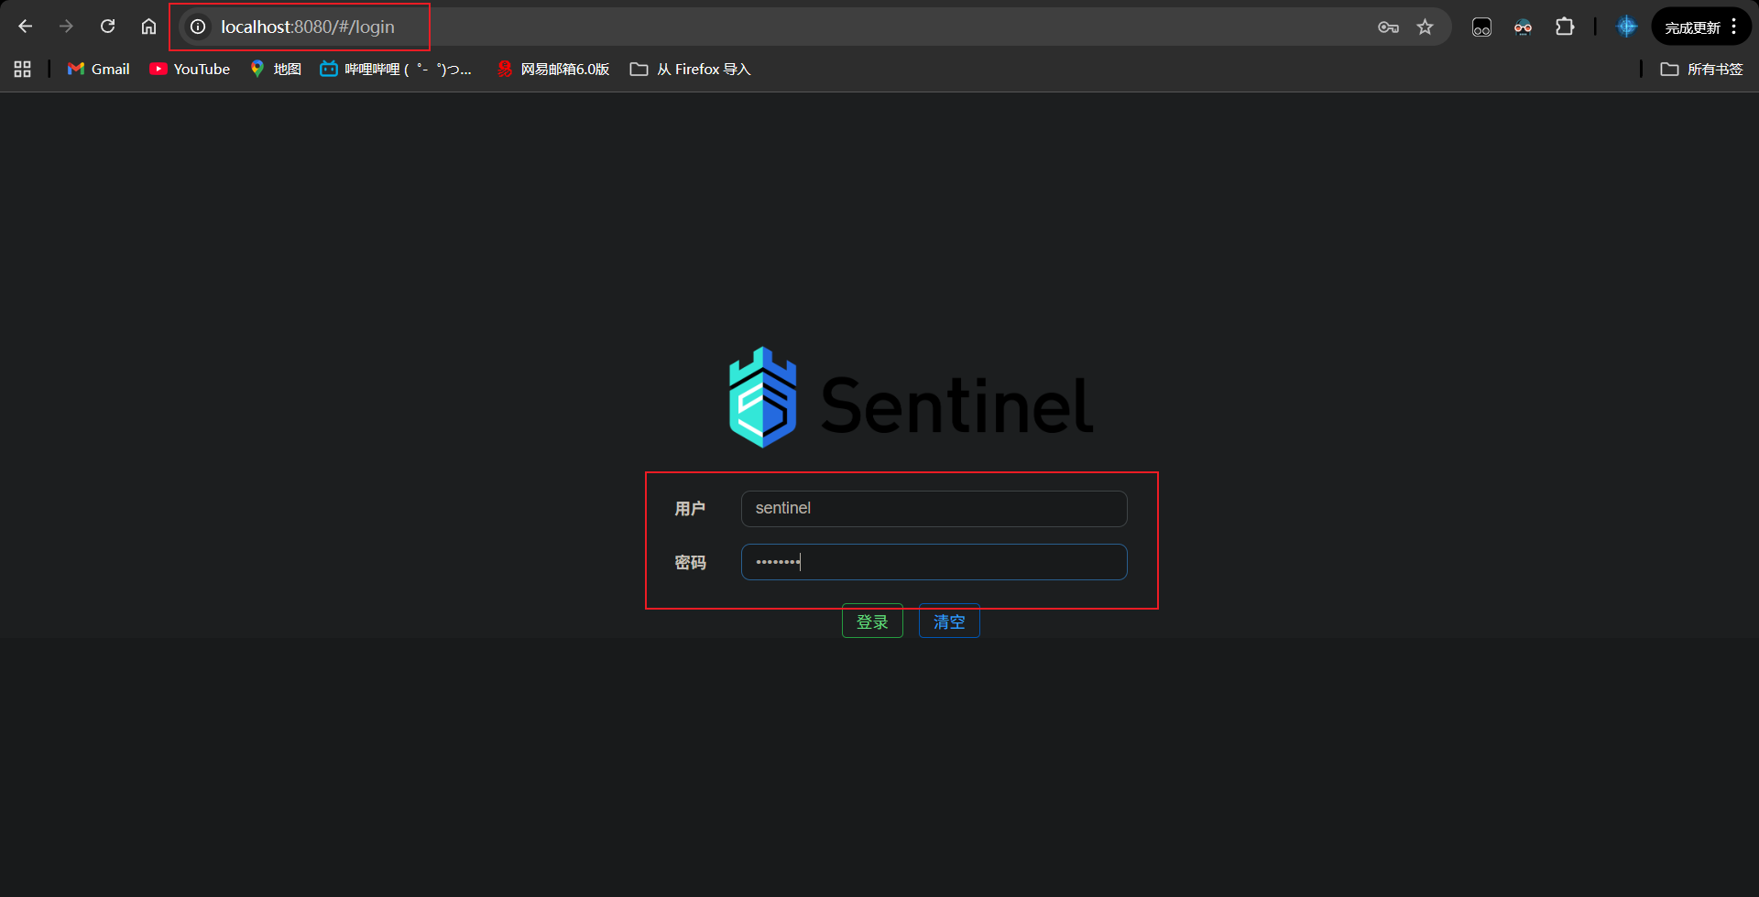Screen dimensions: 1759x897
Task: Open the saved passwords key icon
Action: tap(1388, 27)
